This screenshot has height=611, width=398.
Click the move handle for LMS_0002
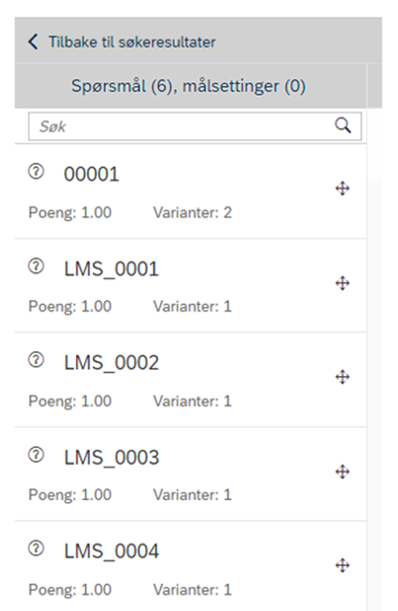[x=342, y=377]
